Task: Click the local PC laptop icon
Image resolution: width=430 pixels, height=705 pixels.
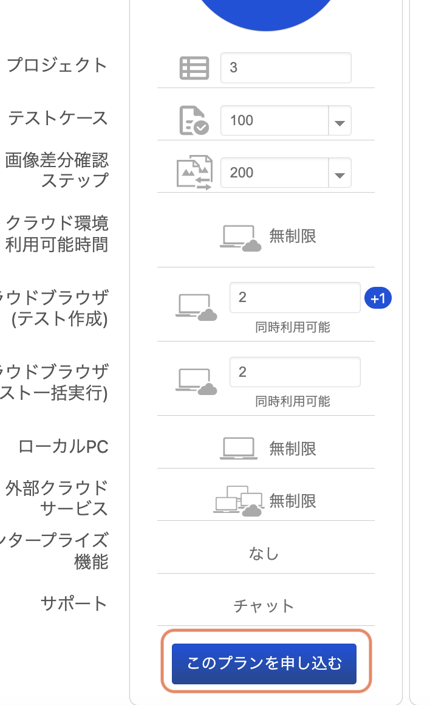Action: point(239,449)
